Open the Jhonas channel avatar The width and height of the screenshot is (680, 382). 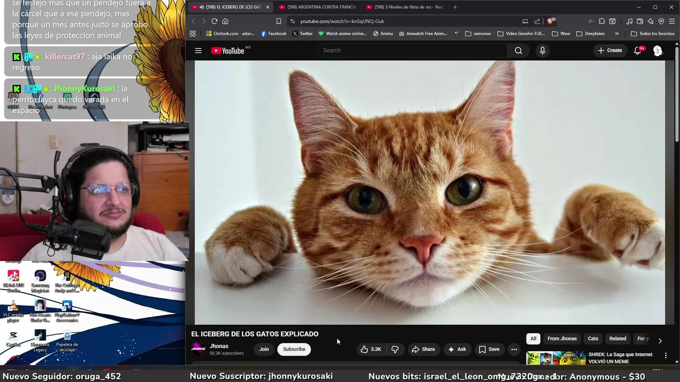click(x=198, y=349)
